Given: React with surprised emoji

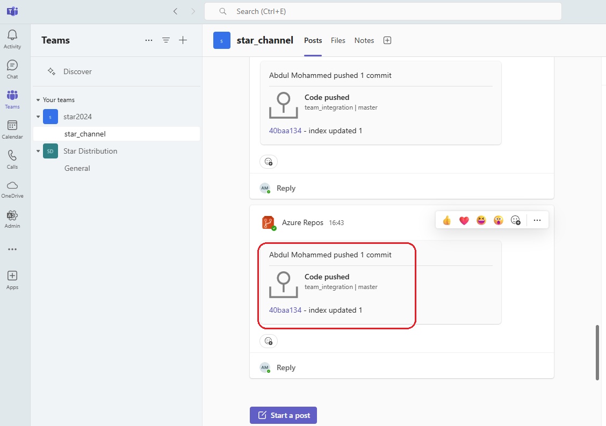Looking at the screenshot, I should click(499, 220).
